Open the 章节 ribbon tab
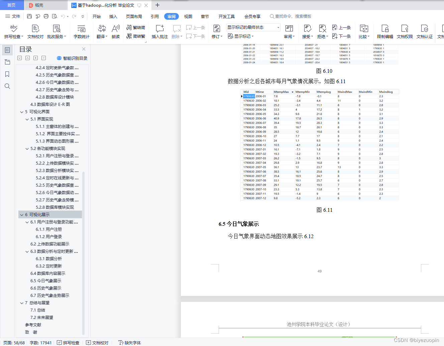444x346 pixels. click(x=205, y=16)
